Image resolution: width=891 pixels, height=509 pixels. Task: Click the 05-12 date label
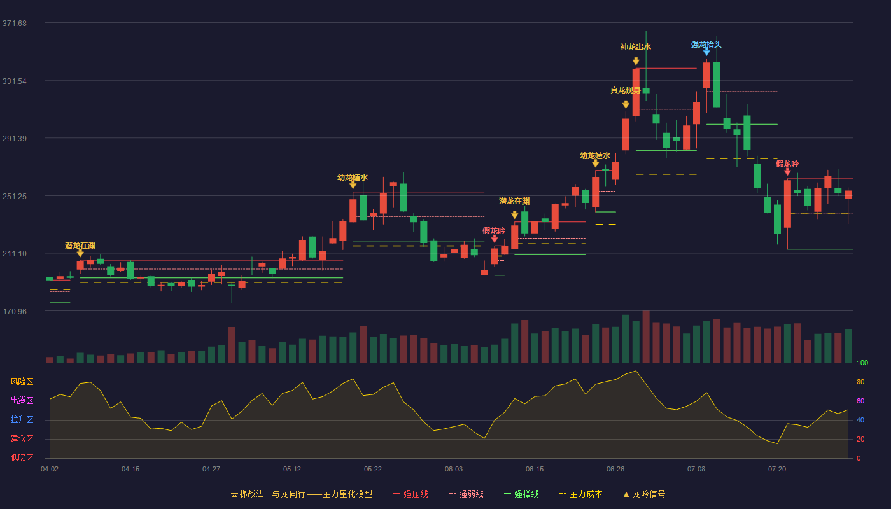[292, 469]
